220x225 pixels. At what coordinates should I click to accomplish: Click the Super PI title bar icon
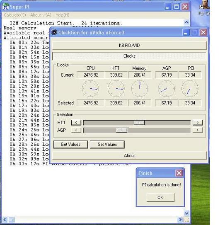coord(6,7)
